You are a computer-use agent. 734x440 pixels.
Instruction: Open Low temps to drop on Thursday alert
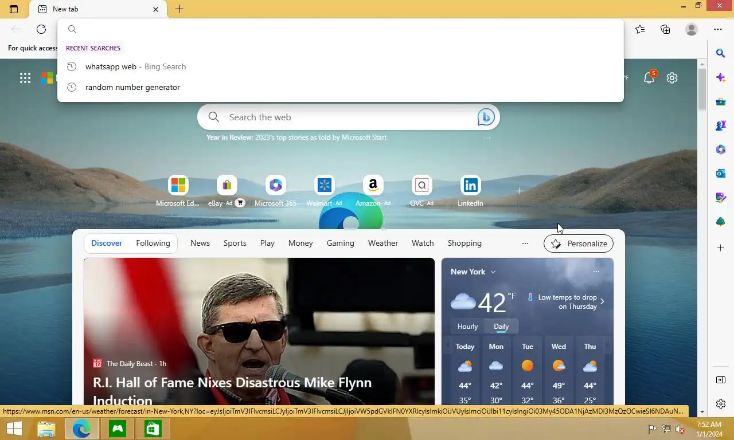(565, 302)
